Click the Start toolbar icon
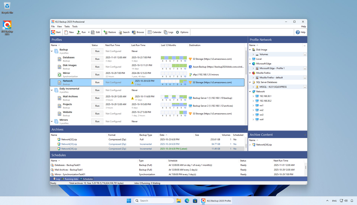357x205 pixels. (x=56, y=32)
